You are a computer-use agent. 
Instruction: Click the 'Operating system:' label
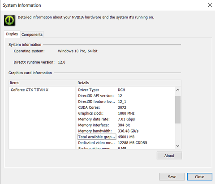tap(29, 51)
